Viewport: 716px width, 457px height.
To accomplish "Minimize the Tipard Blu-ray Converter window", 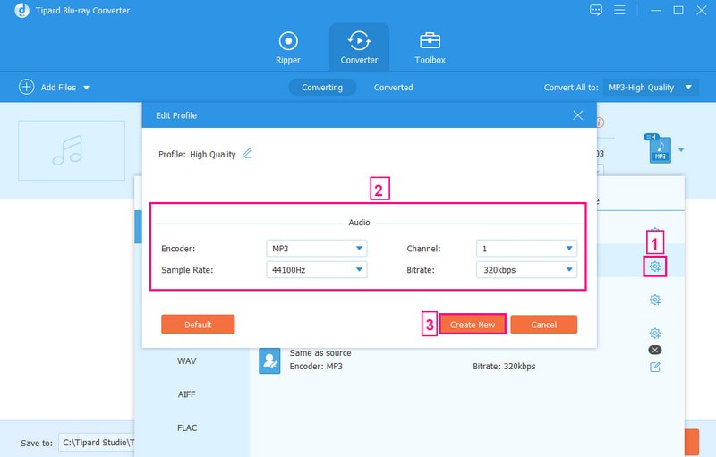I will (x=656, y=10).
